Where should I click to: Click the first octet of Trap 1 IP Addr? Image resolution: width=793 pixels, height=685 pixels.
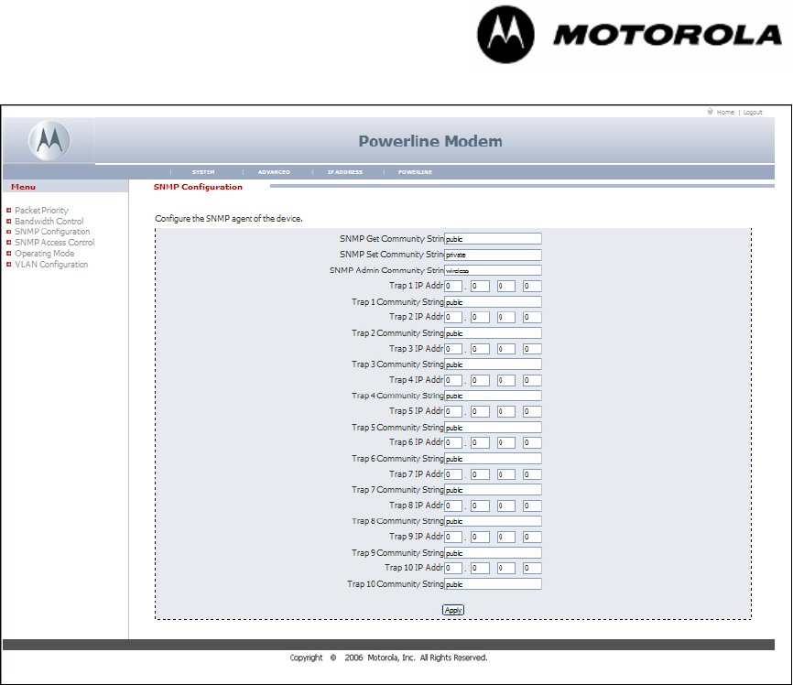[x=453, y=286]
